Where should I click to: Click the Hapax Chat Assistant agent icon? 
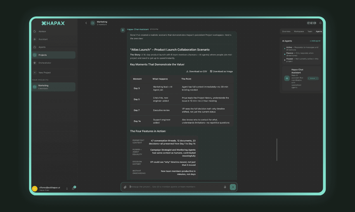click(287, 78)
